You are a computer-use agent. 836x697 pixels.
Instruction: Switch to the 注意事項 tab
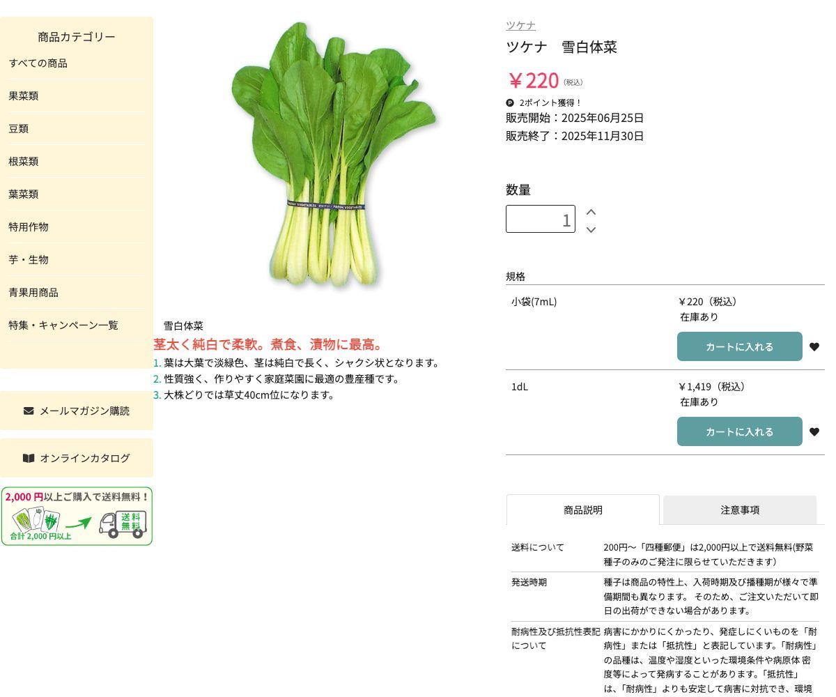coord(739,510)
